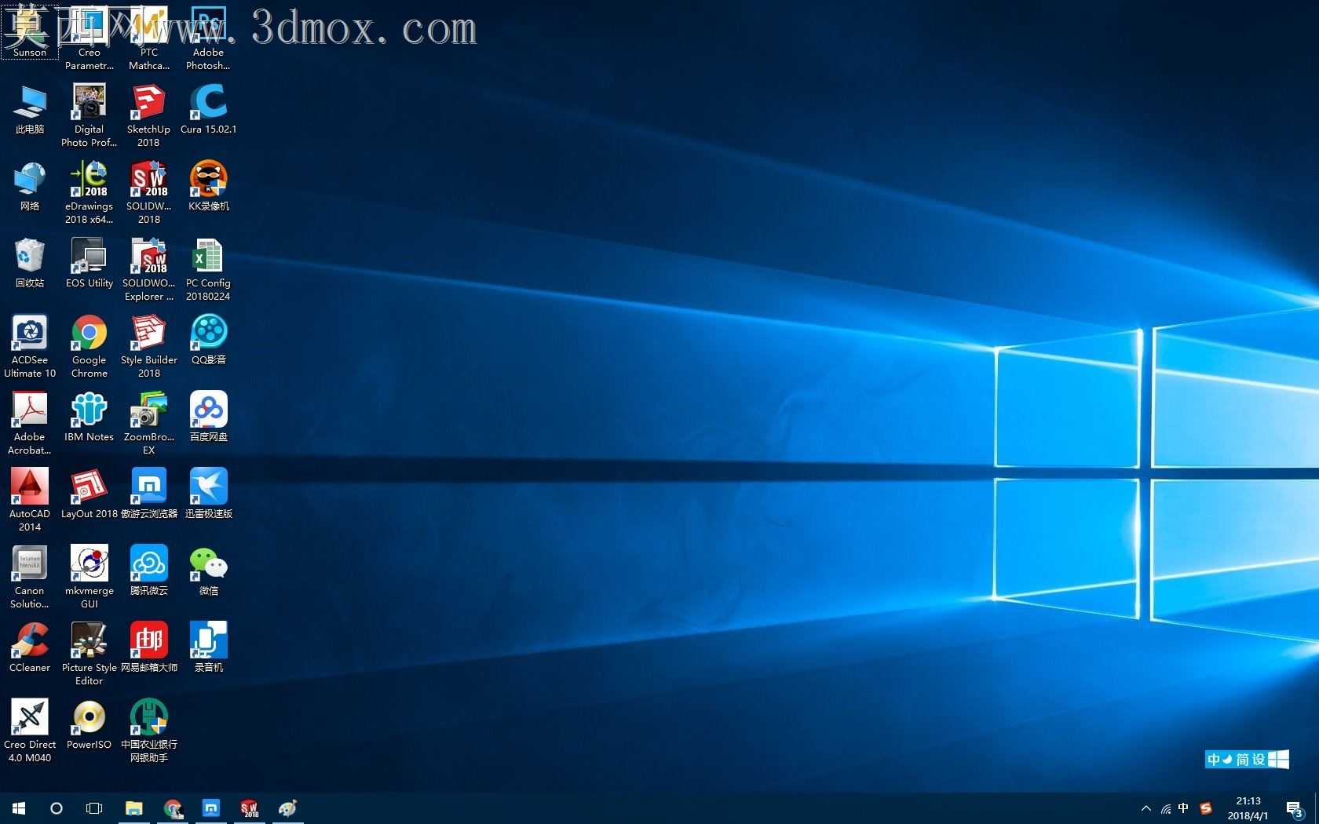Switch to SolidWorks 2018 on the taskbar
1319x824 pixels.
tap(250, 808)
